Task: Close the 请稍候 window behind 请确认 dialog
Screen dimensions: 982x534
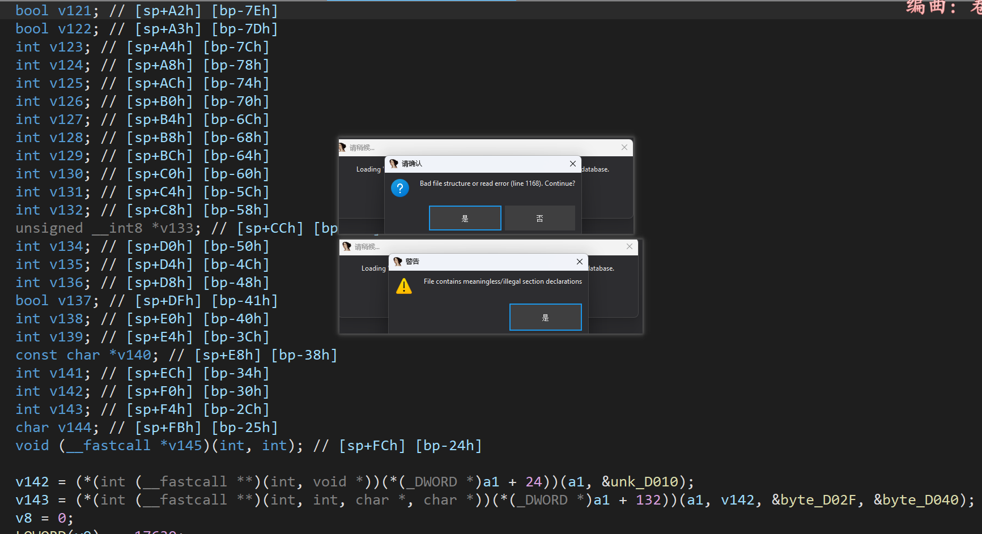Action: (x=624, y=147)
